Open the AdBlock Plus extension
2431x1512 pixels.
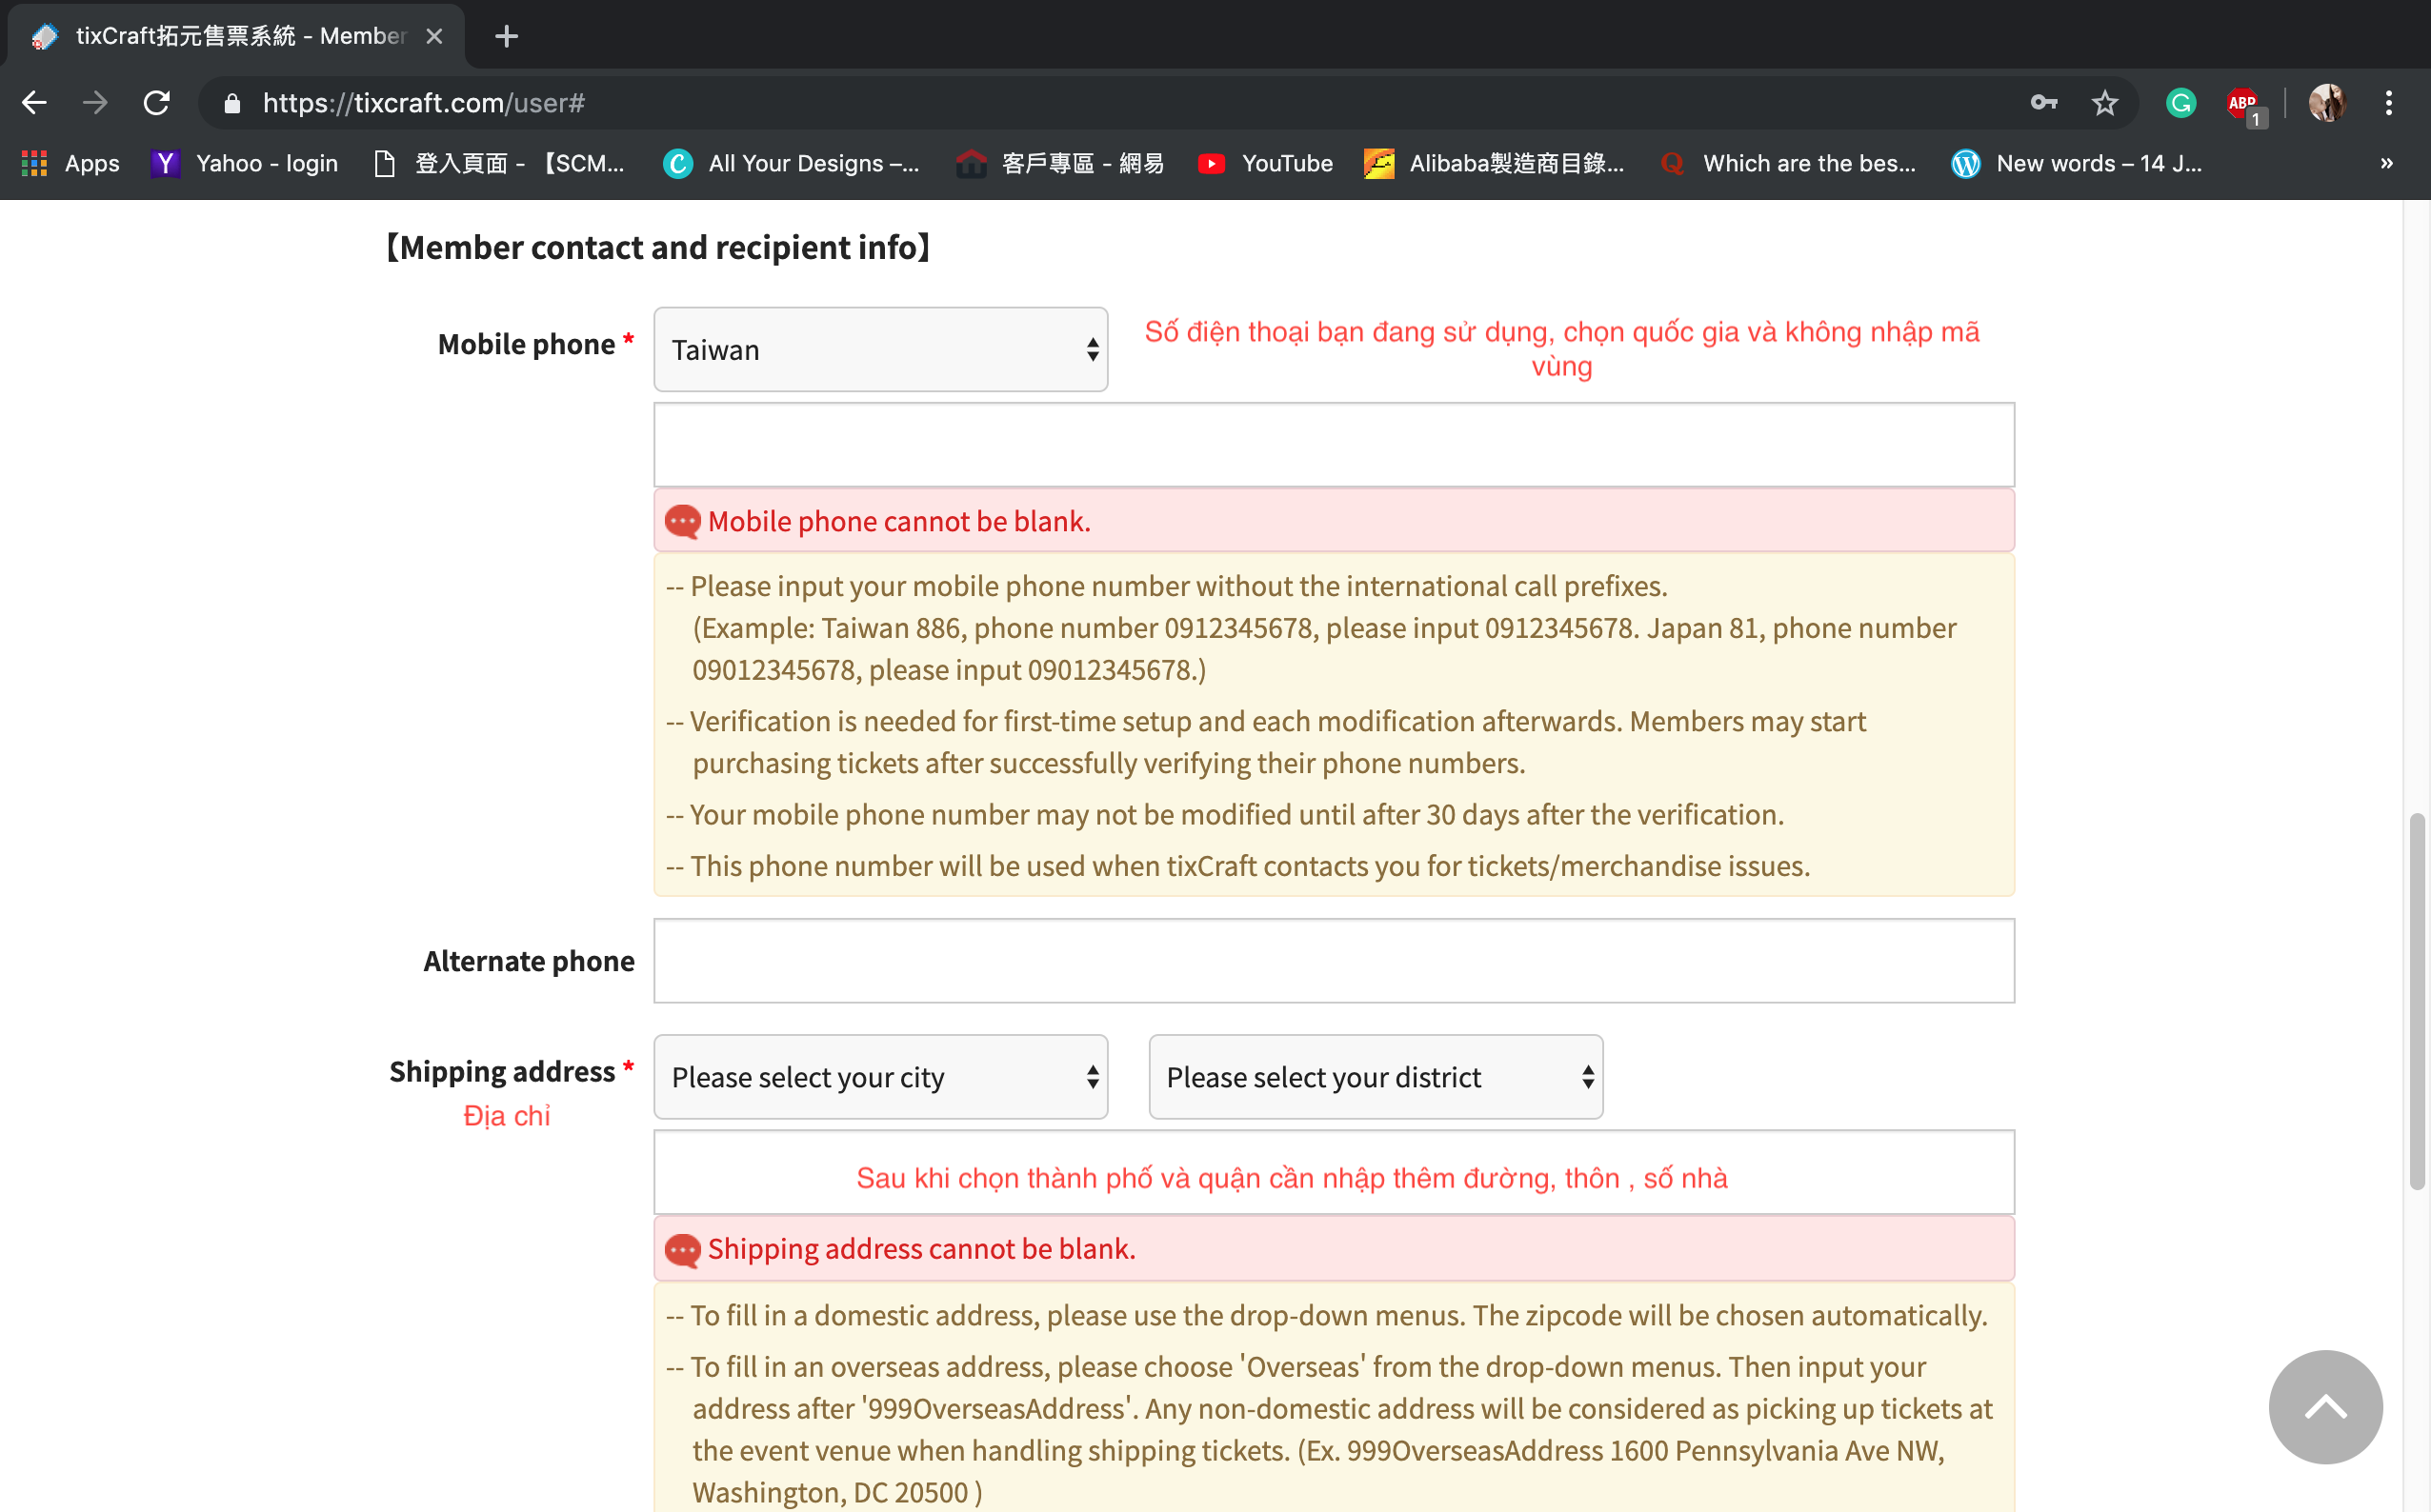tap(2242, 103)
